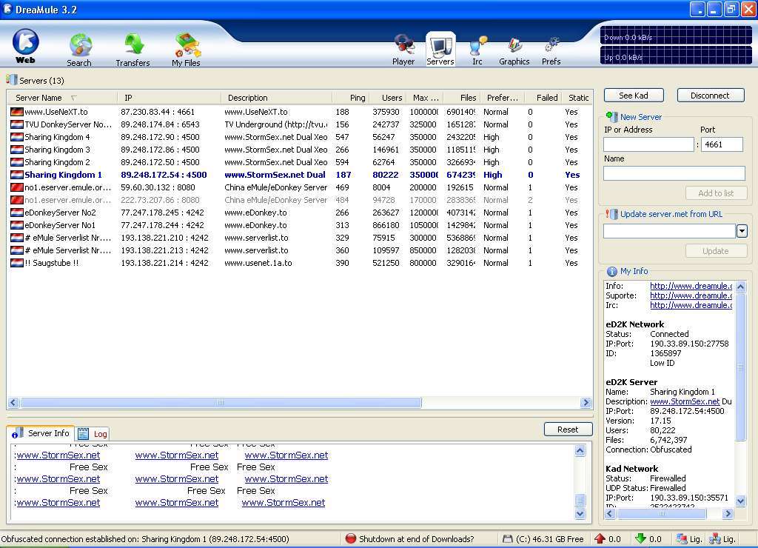Open the Web browser icon
Viewport: 758px width, 548px height.
coord(25,46)
